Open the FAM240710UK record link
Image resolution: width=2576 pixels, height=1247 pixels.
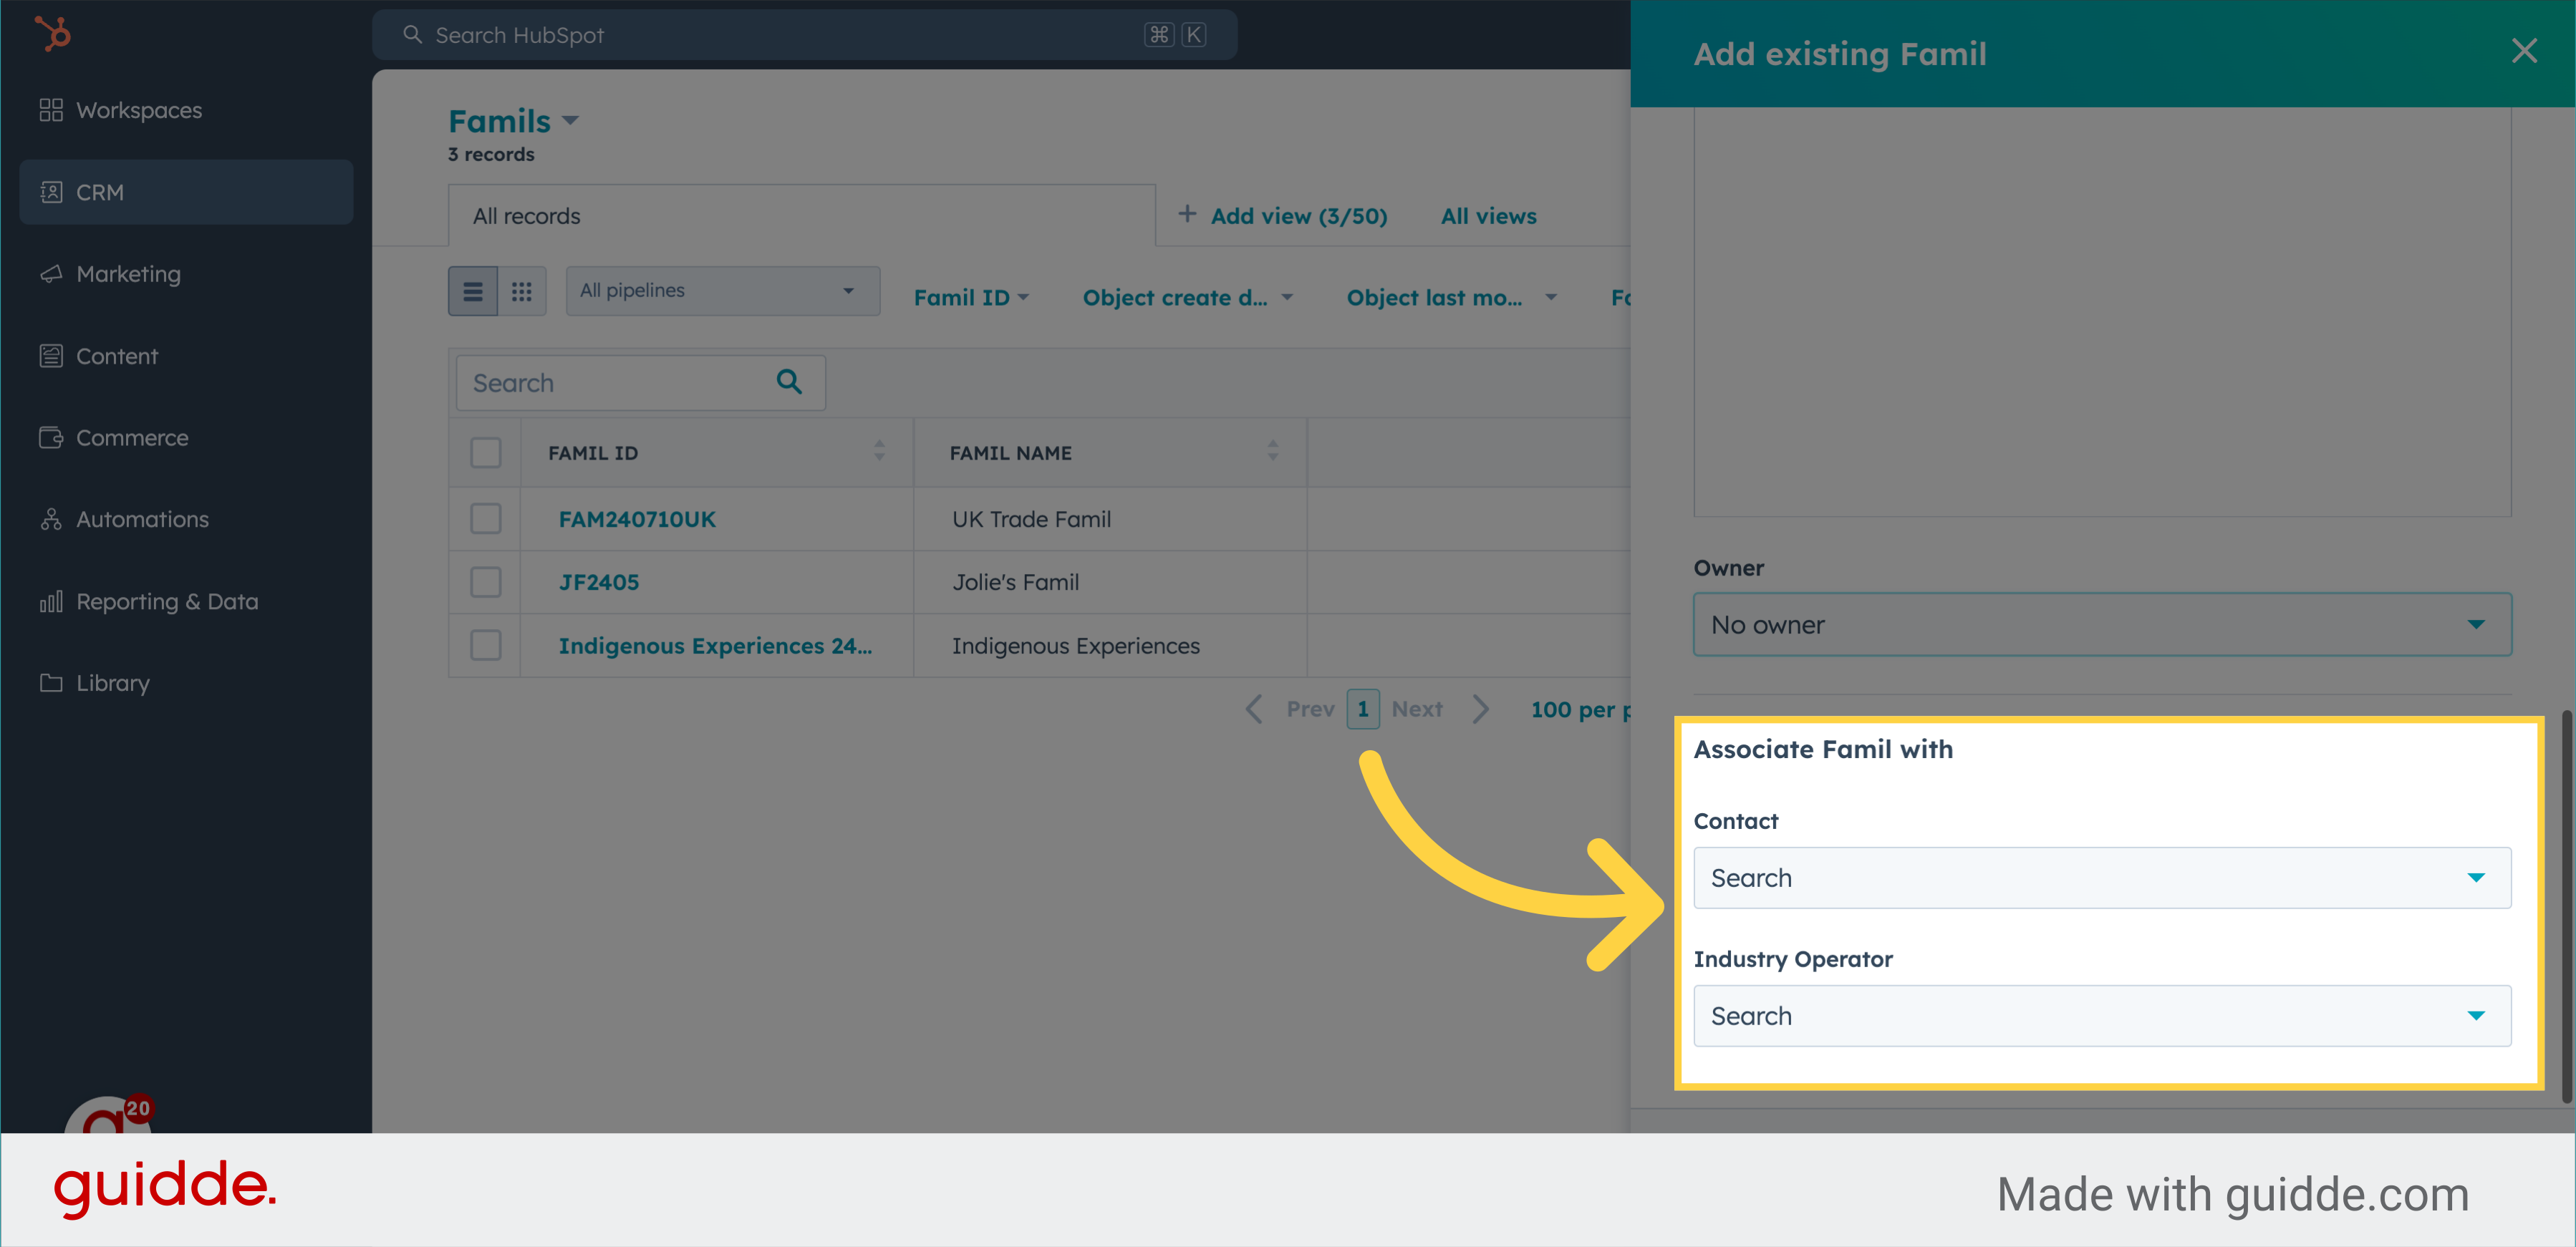(636, 518)
